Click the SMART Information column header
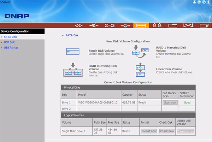 point(187,95)
